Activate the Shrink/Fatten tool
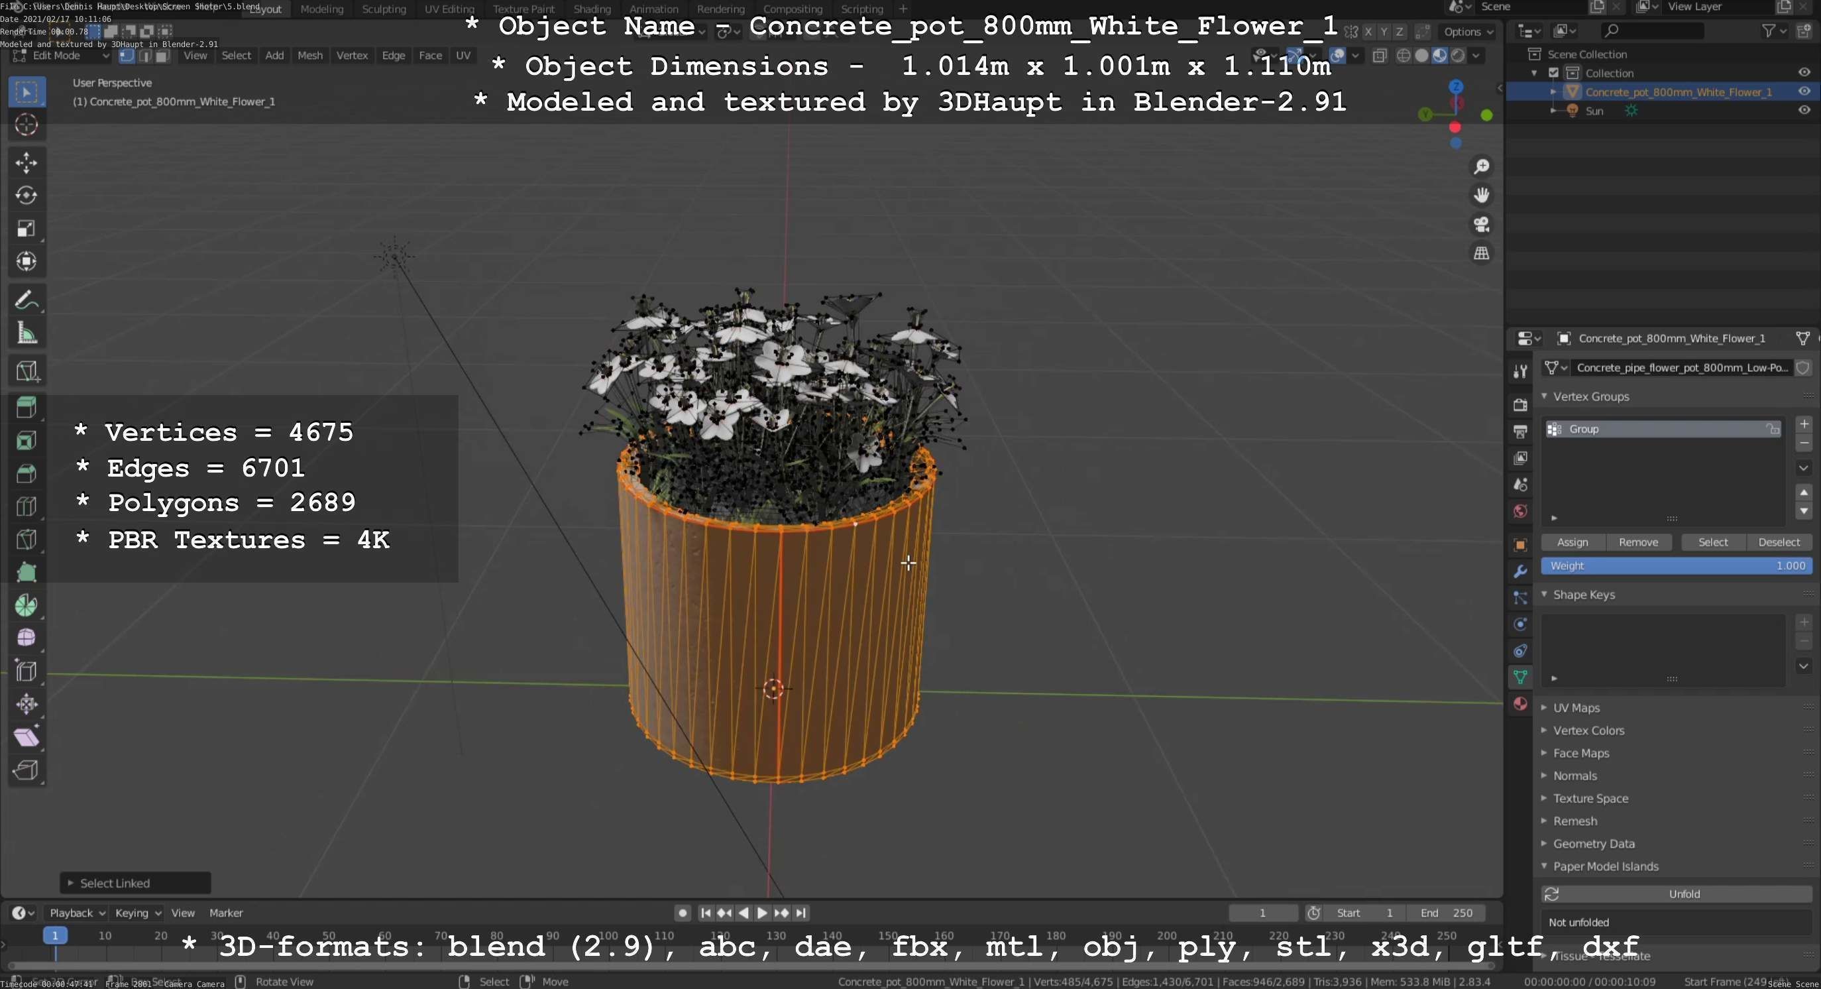Image resolution: width=1821 pixels, height=989 pixels. 27,704
